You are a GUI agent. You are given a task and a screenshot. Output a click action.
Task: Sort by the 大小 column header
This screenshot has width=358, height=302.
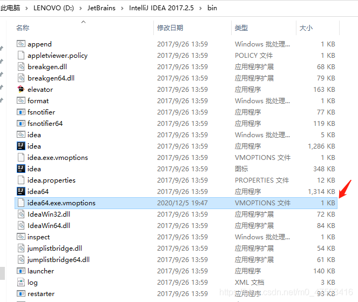[x=306, y=28]
